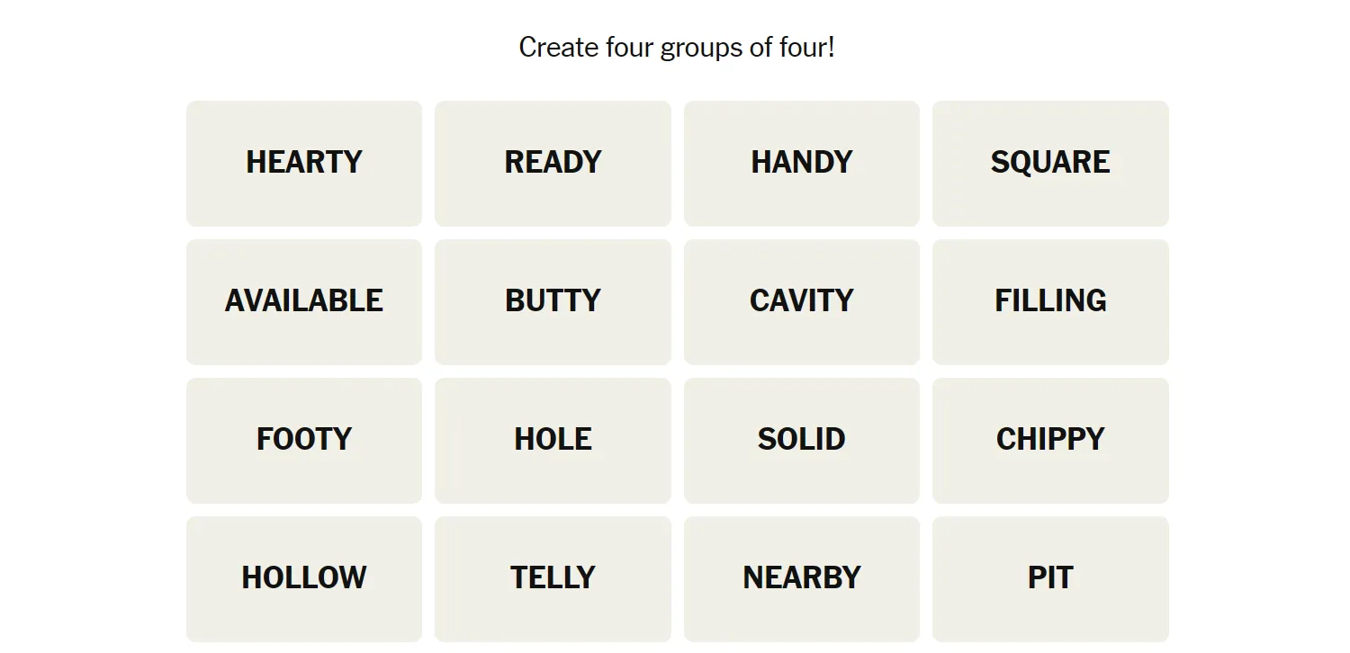Choose the CAVITY word tile
This screenshot has height=653, width=1350.
pyautogui.click(x=802, y=302)
